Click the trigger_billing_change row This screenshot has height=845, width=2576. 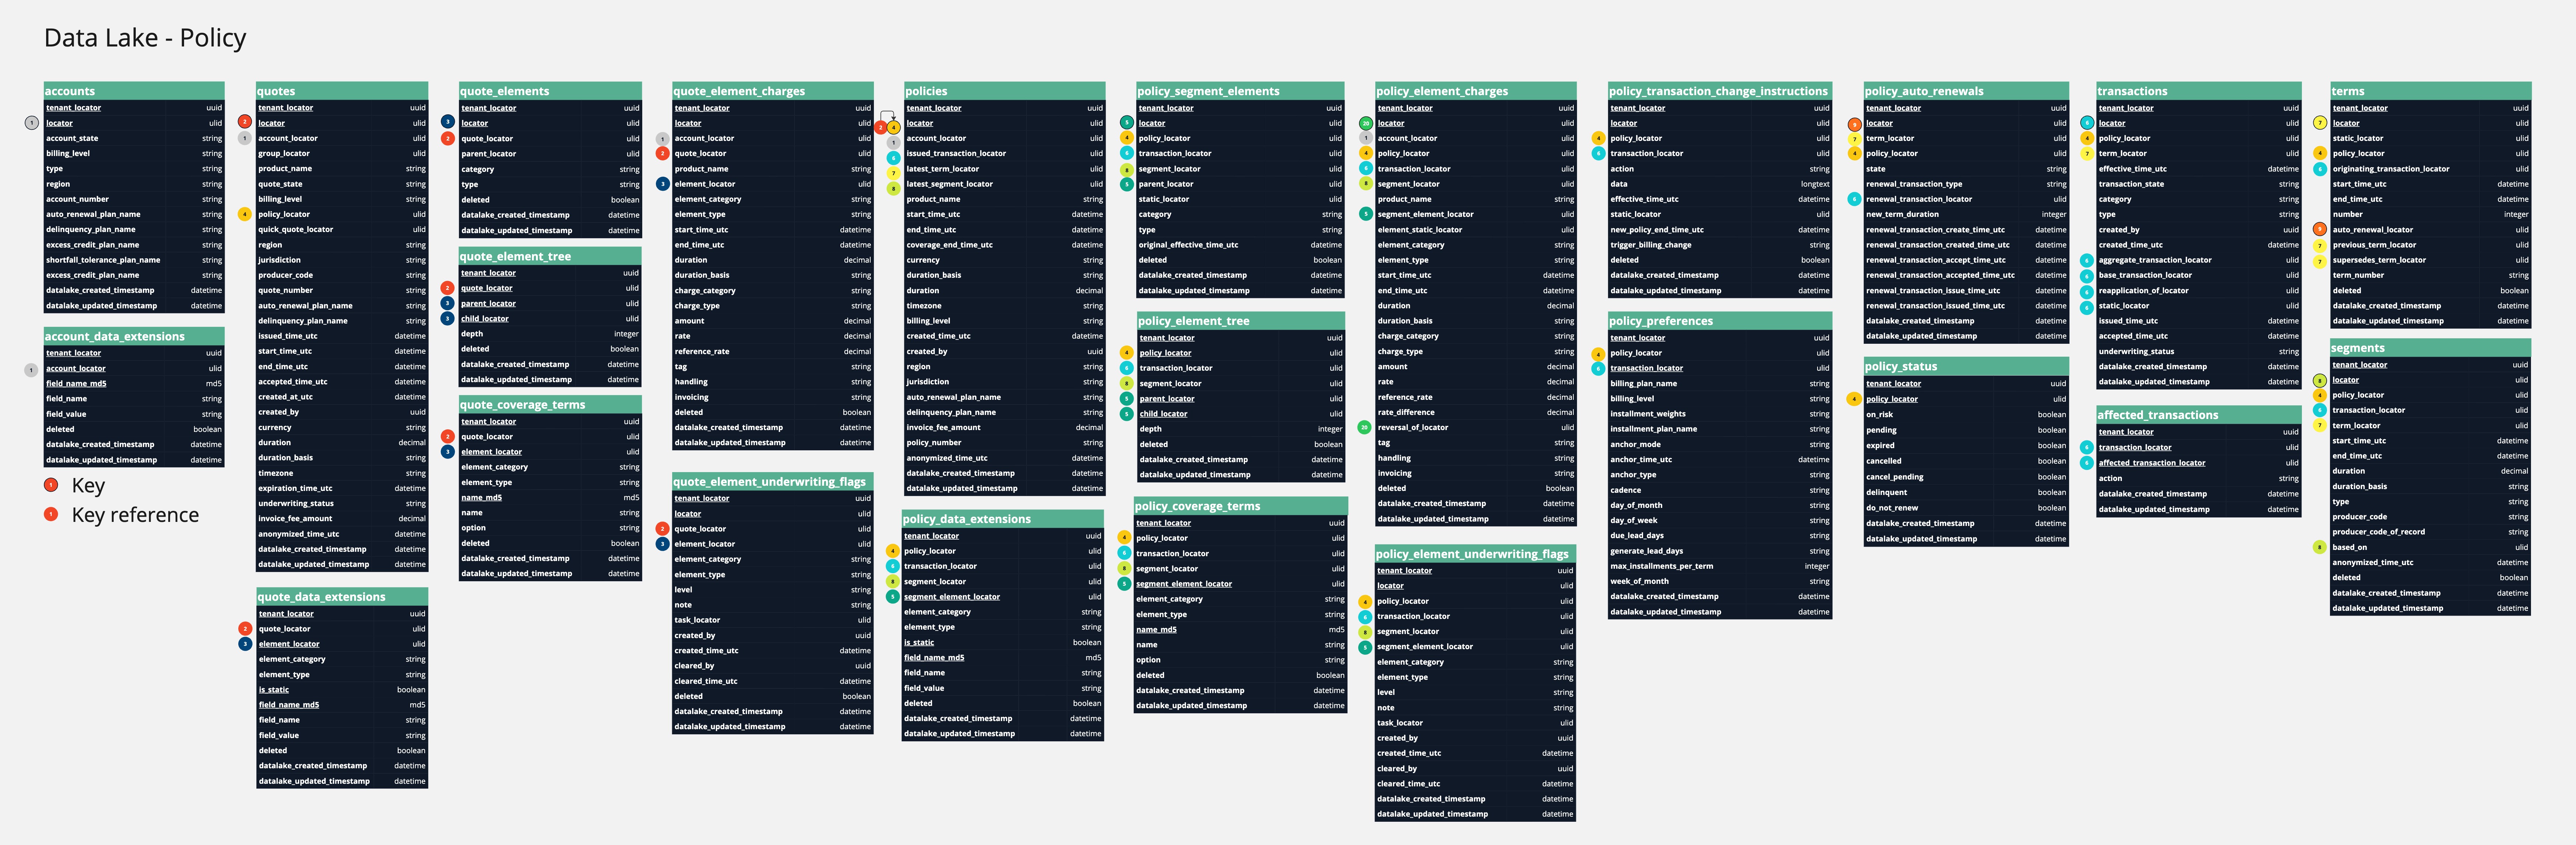(1720, 245)
